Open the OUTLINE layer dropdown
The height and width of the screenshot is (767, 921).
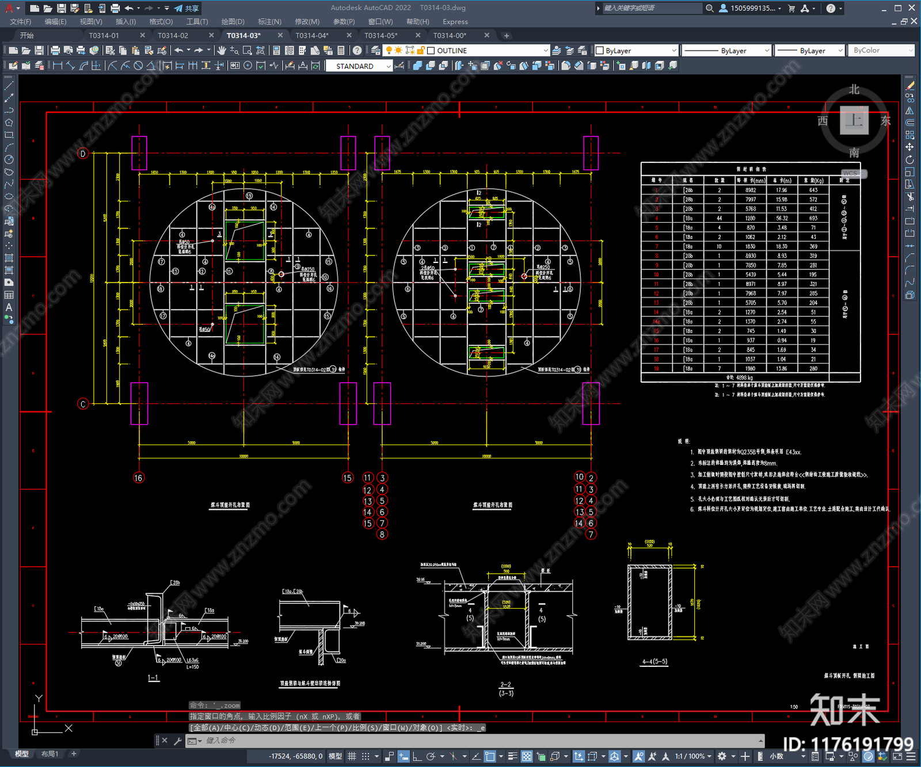(x=546, y=51)
